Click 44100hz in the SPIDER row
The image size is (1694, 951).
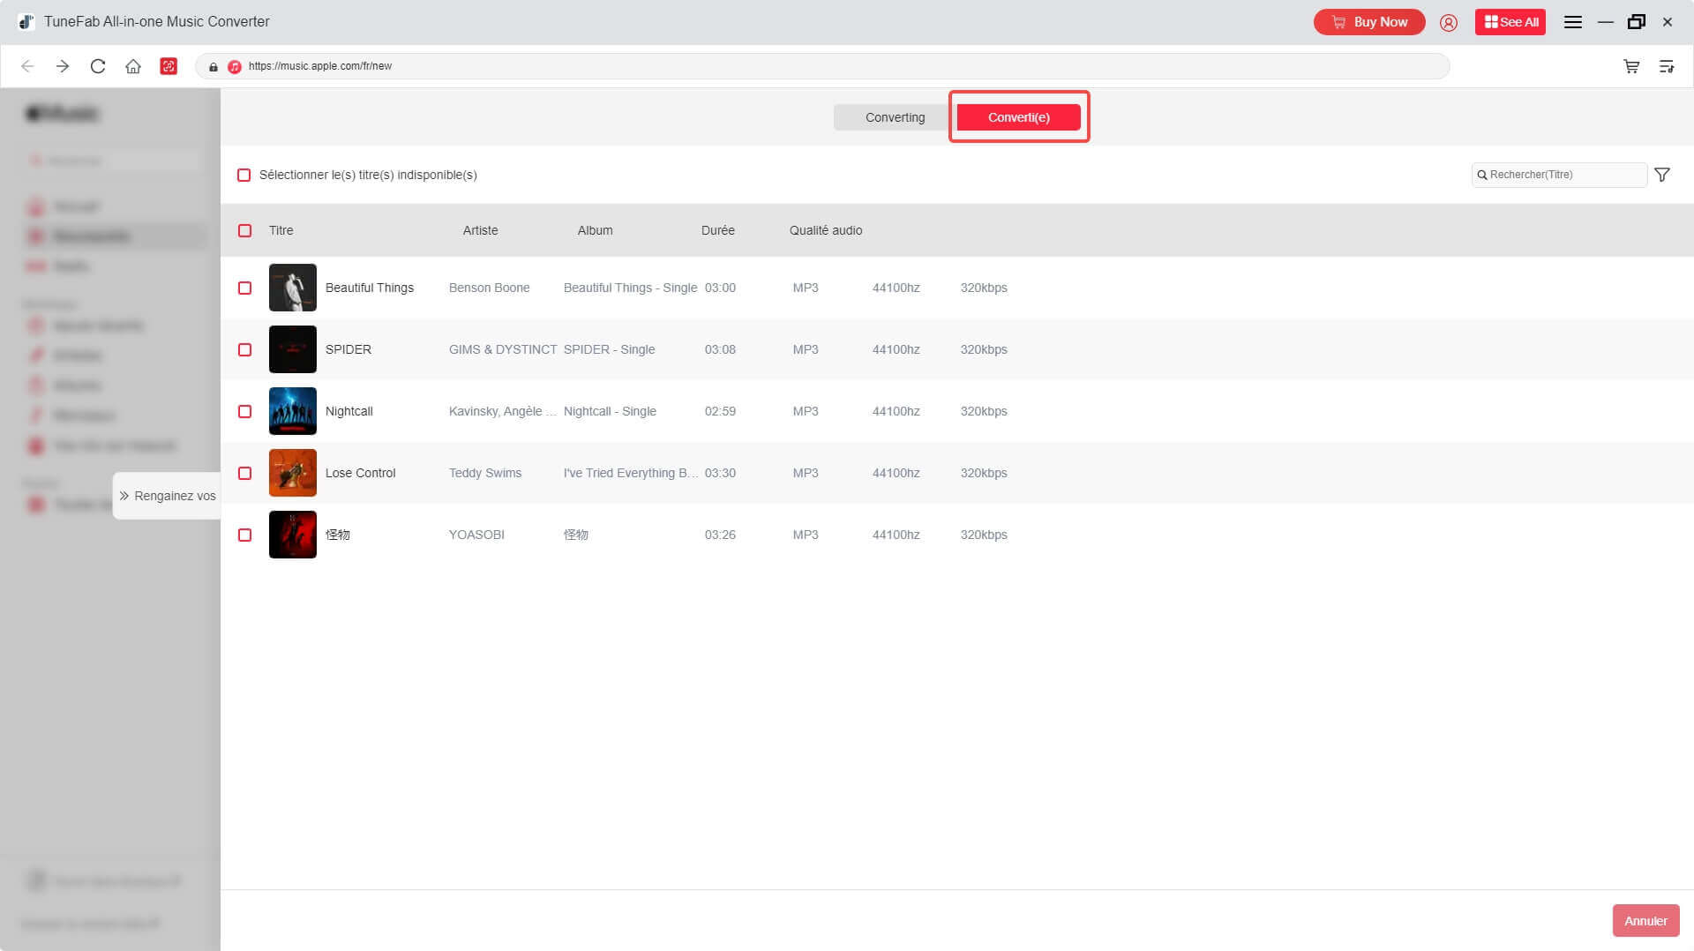(x=896, y=349)
